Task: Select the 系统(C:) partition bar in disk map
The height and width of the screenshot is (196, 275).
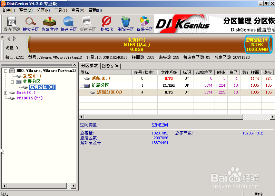Action: [x=136, y=44]
